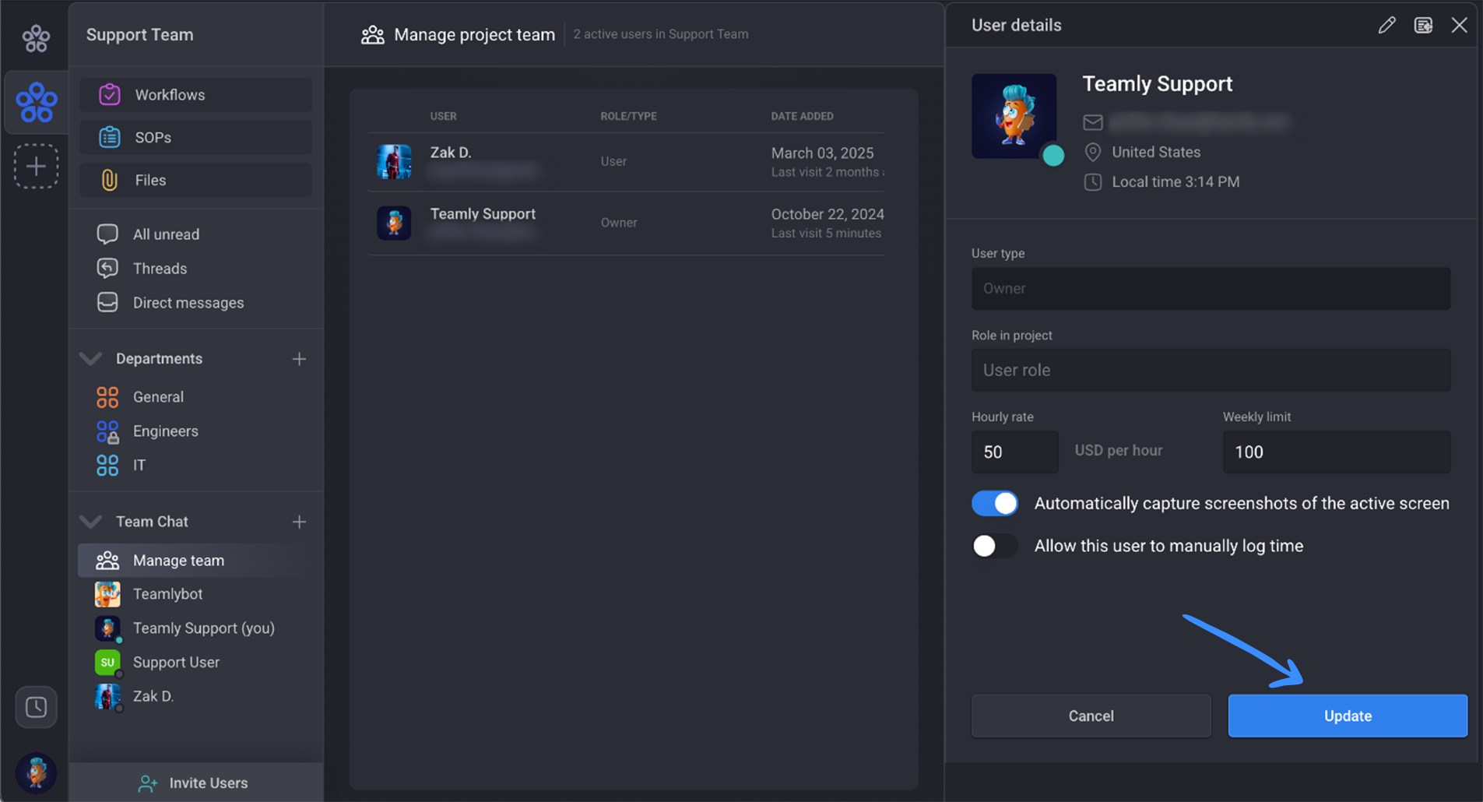Click Teamly Support avatar in user table
This screenshot has width=1483, height=802.
pos(394,223)
